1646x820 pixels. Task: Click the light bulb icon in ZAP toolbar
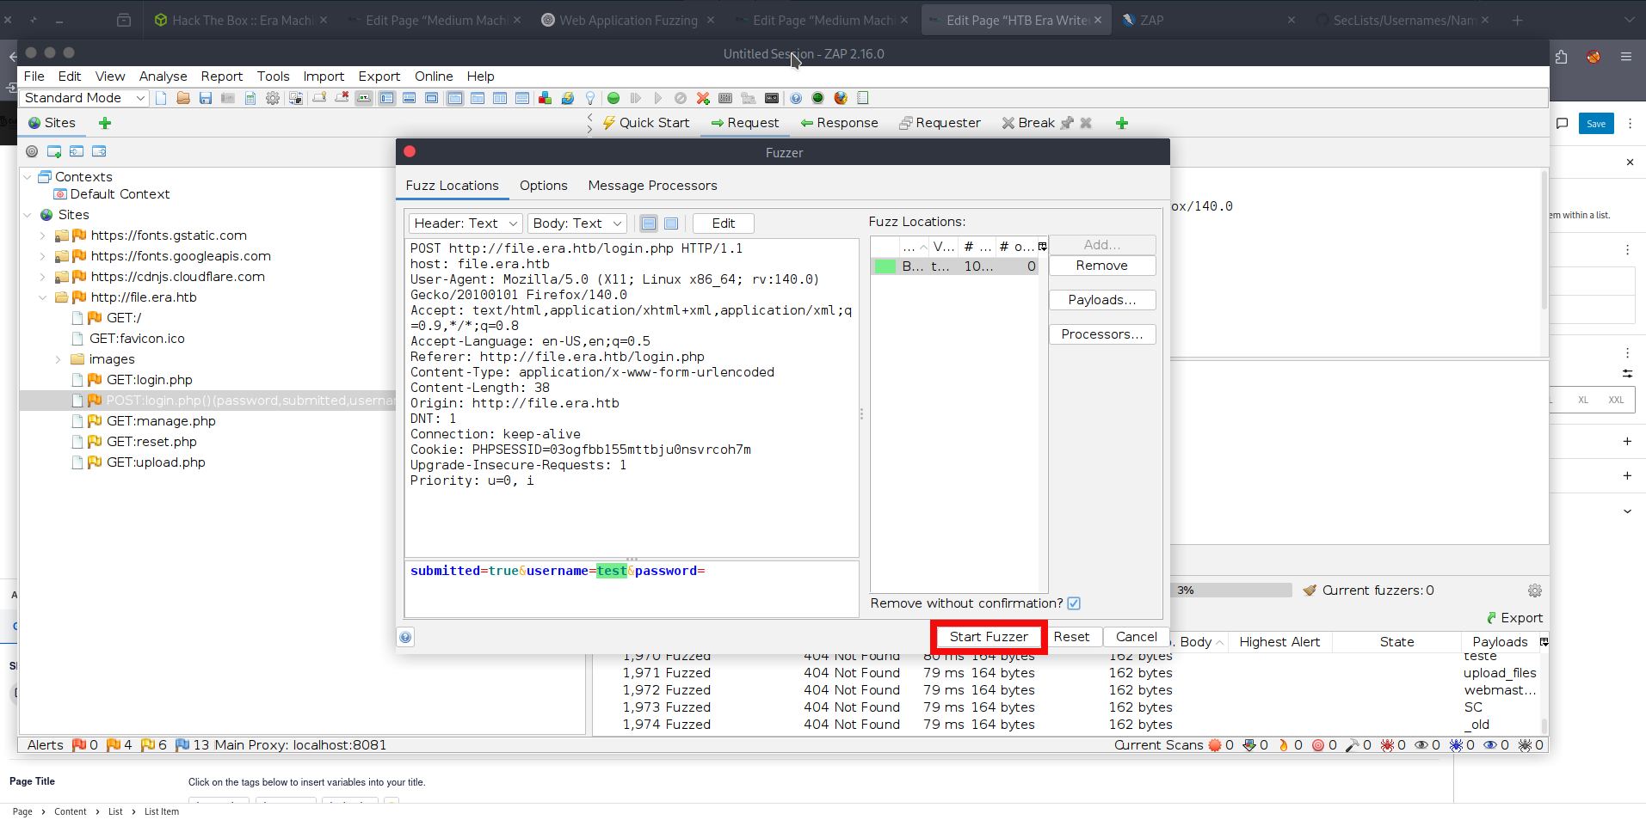590,98
